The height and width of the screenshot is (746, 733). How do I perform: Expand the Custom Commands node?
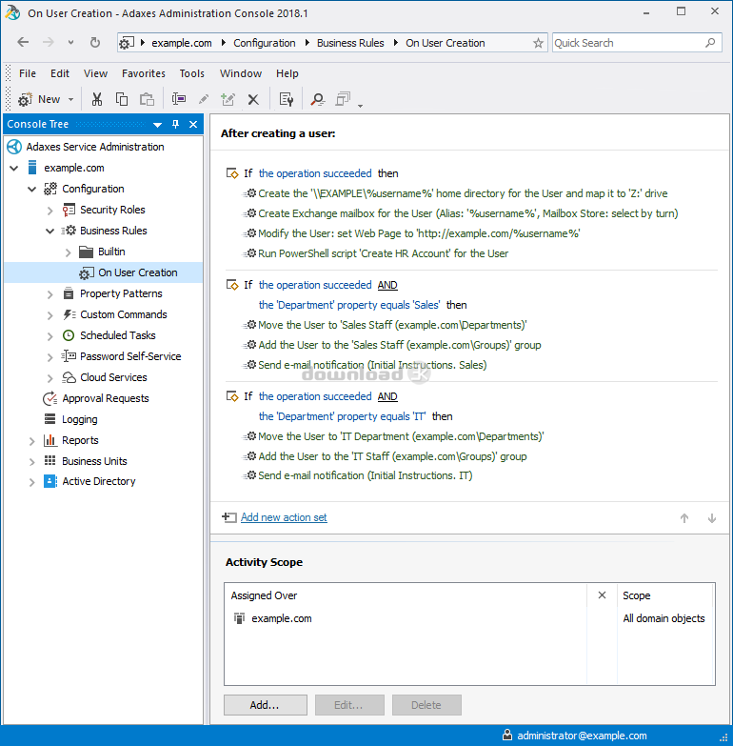coord(50,315)
